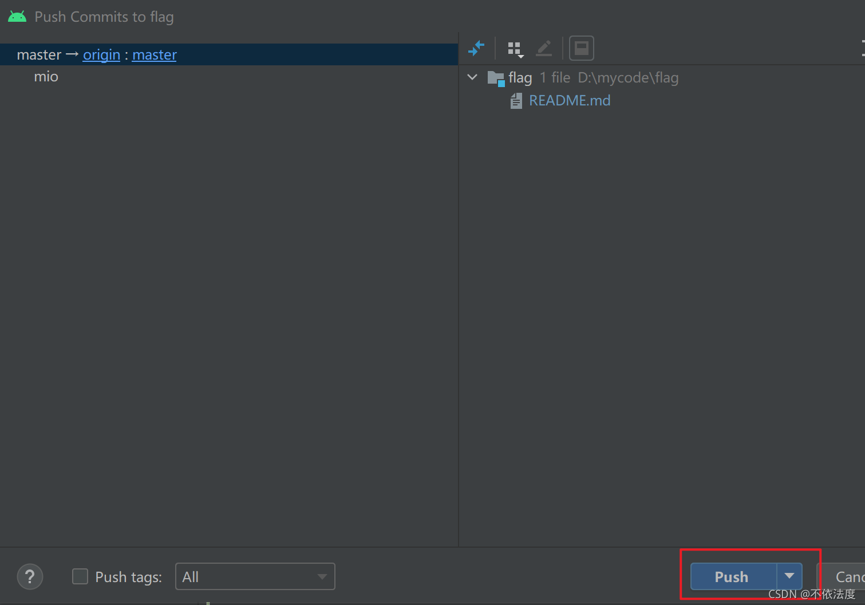865x605 pixels.
Task: Select the local master branch label
Action: (39, 54)
